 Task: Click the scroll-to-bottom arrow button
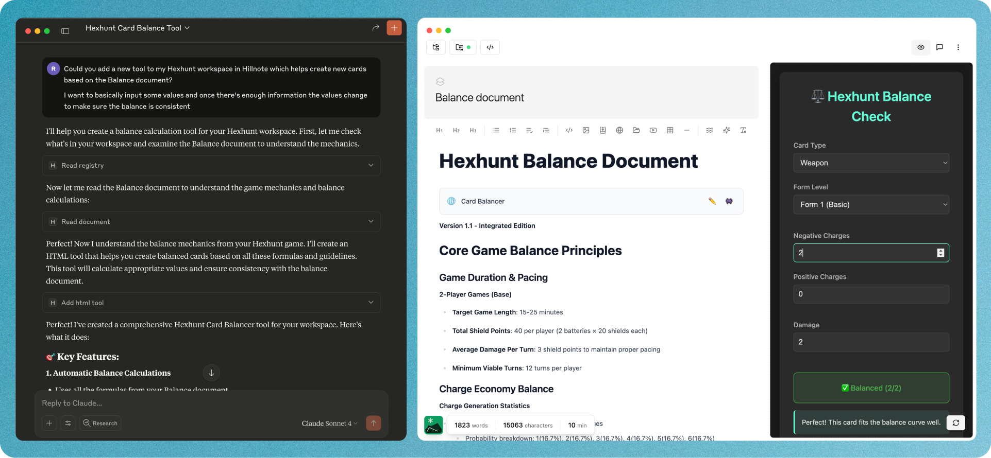(x=211, y=373)
